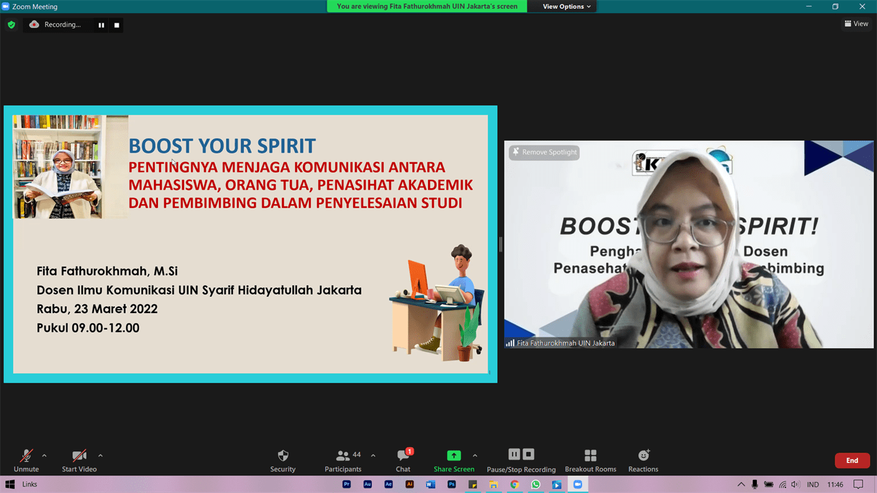Click the green encryption shield icon

pyautogui.click(x=11, y=25)
